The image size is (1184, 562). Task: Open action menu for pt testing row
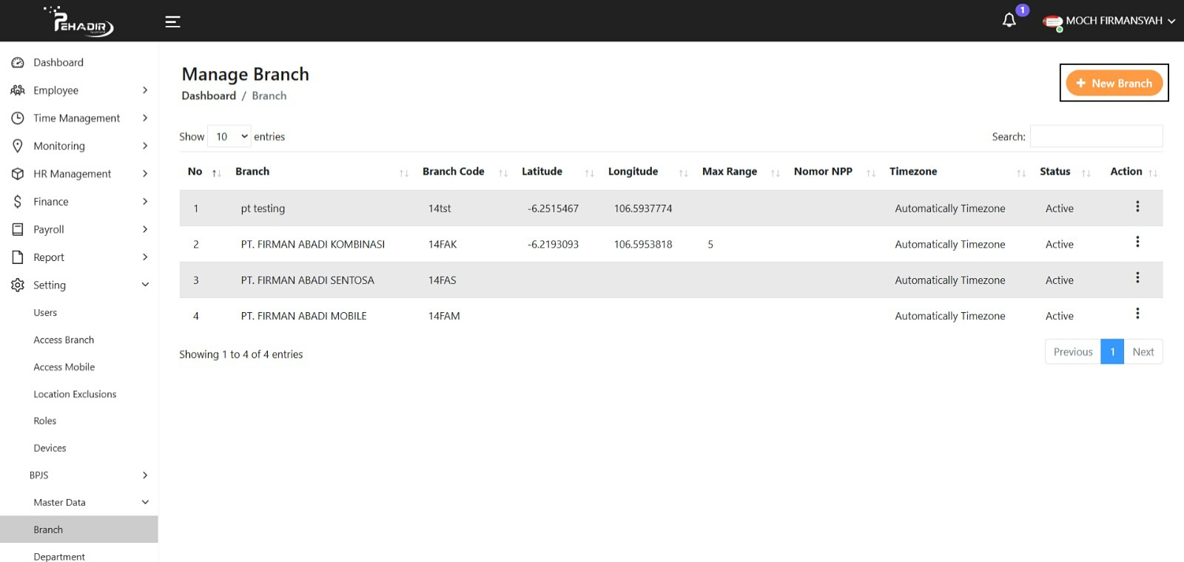[x=1137, y=206]
